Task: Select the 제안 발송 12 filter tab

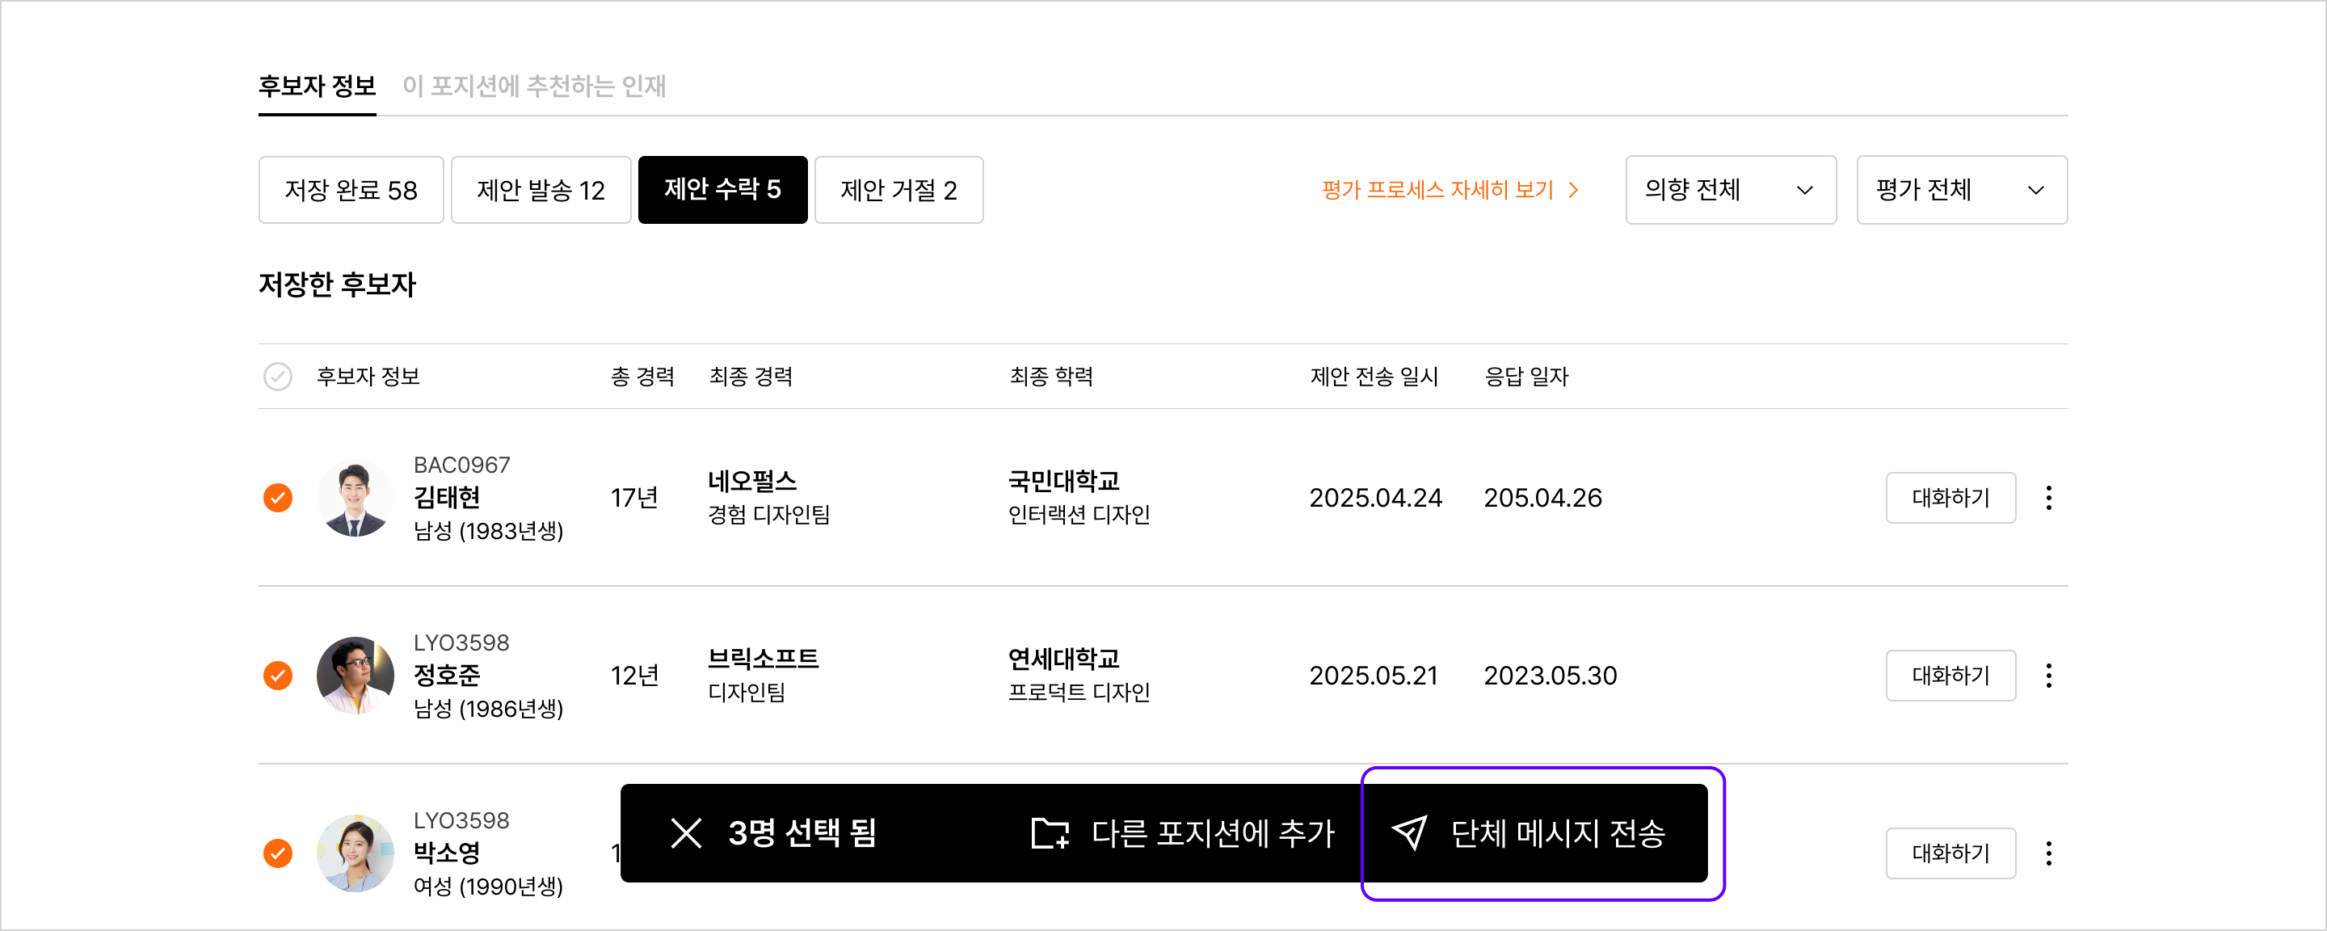Action: point(541,190)
